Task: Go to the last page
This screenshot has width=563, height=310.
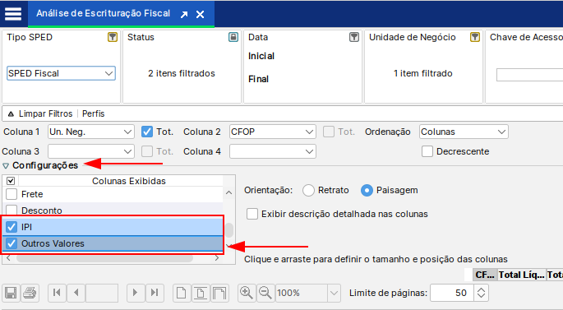Action: pos(155,293)
